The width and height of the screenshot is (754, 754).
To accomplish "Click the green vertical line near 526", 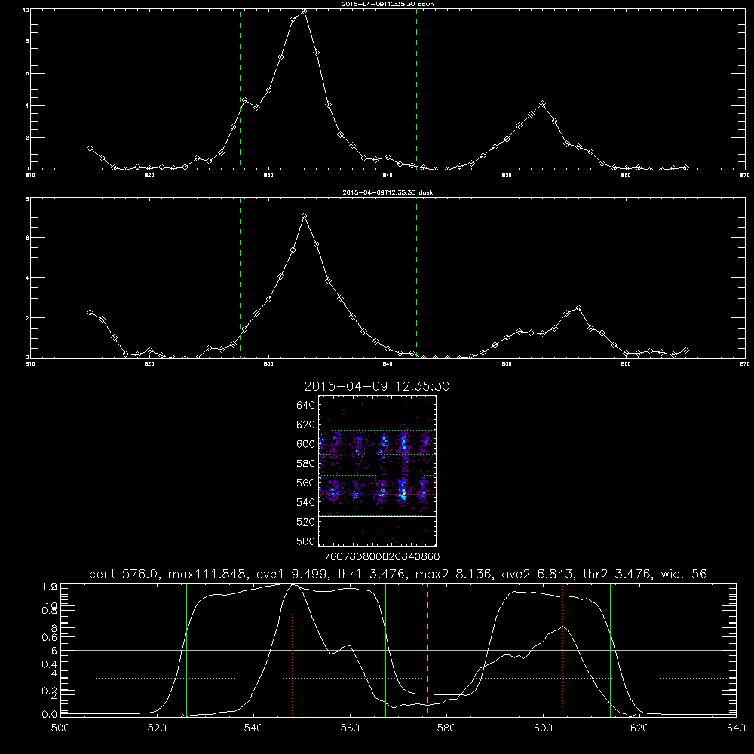I will pyautogui.click(x=186, y=650).
